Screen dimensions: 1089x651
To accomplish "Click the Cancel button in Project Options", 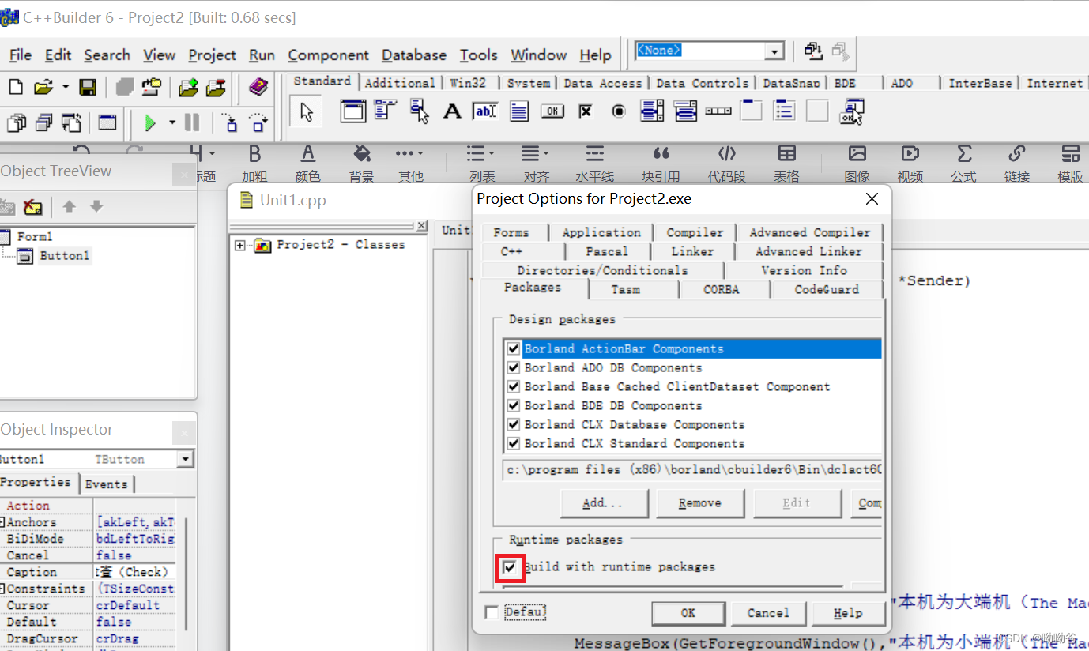I will tap(768, 613).
